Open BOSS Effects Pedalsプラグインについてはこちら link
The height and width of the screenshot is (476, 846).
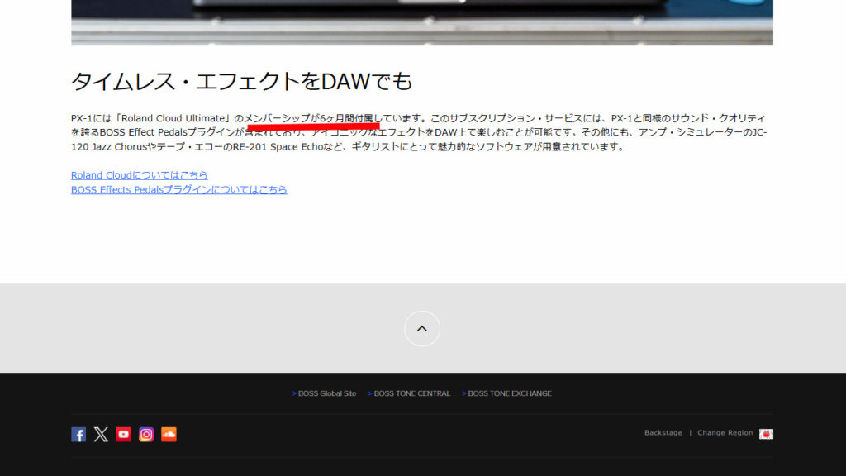(x=179, y=189)
